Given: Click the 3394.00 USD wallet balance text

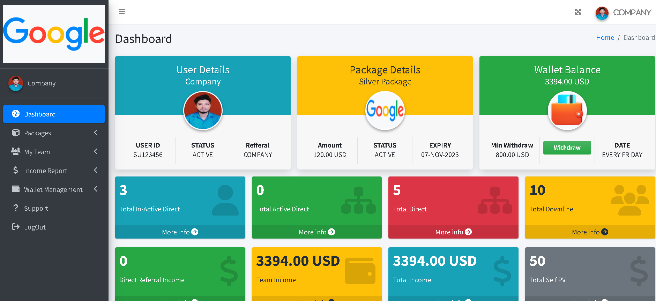Looking at the screenshot, I should (567, 82).
